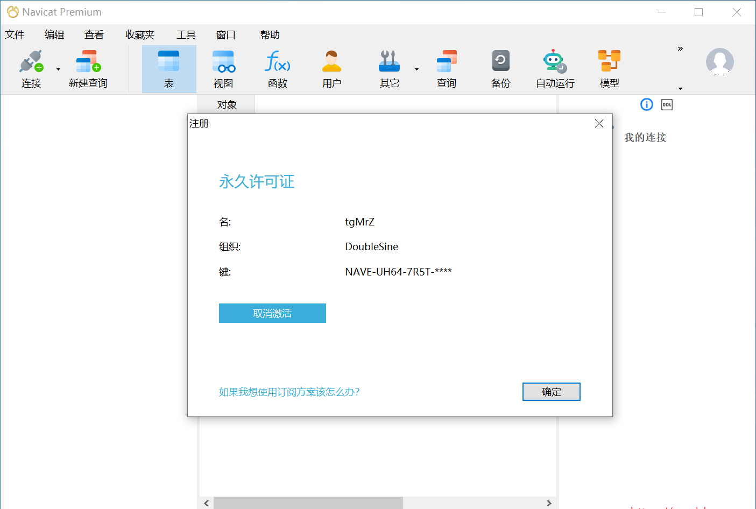Click the license key NAVE-UH64-7R5T text
756x509 pixels.
click(x=398, y=272)
